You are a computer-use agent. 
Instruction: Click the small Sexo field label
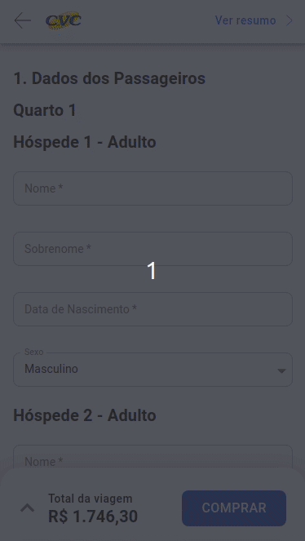pos(33,352)
